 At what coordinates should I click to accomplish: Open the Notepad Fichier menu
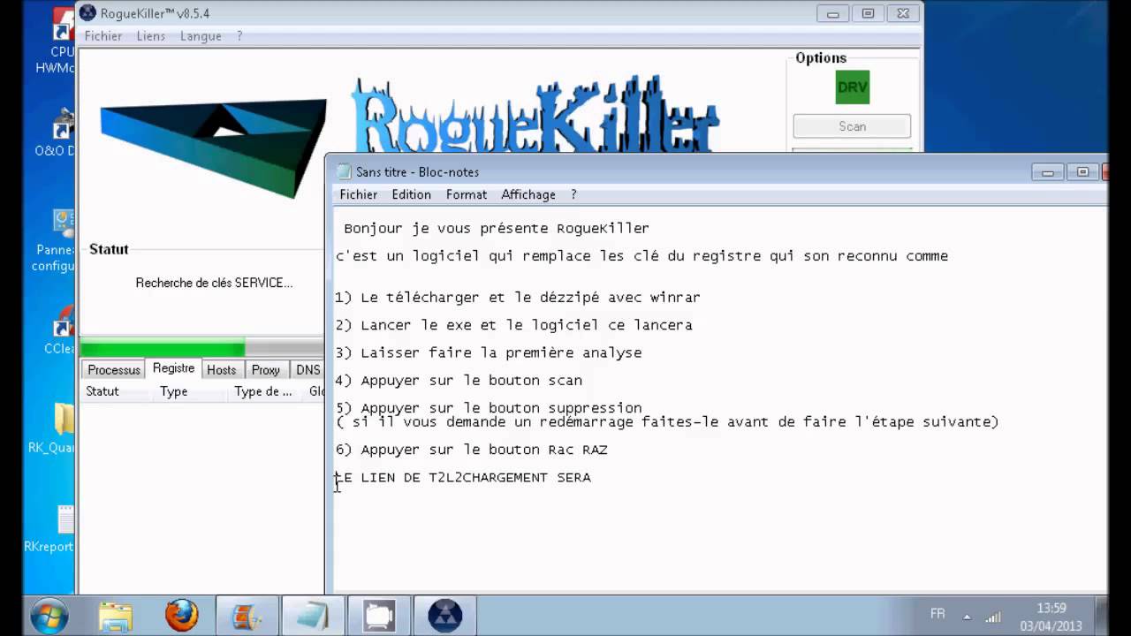coord(359,194)
